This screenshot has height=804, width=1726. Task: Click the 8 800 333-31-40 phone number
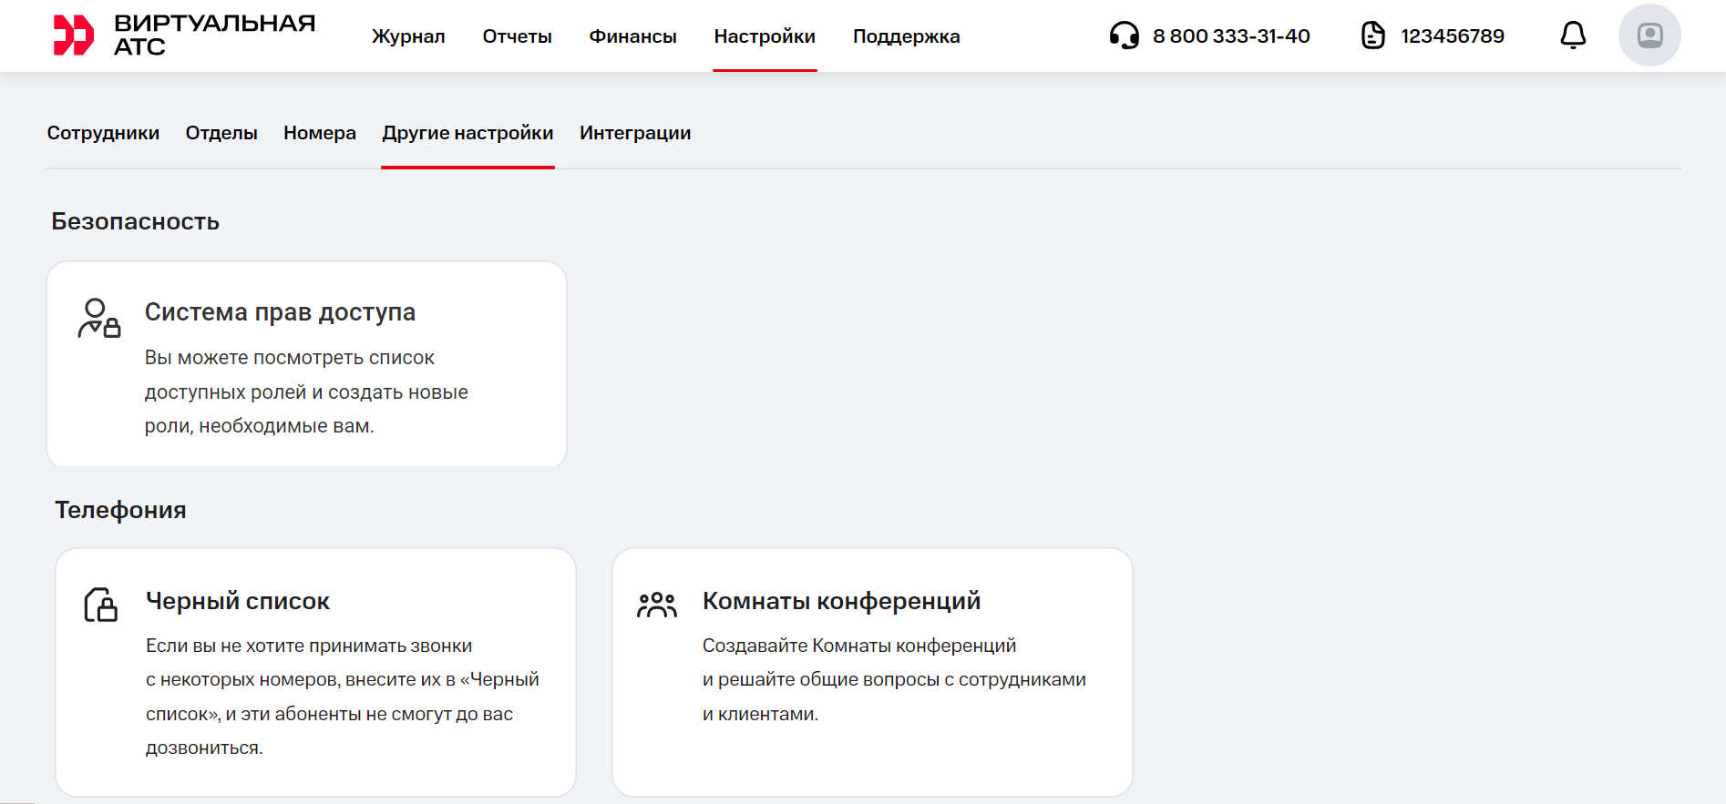(x=1231, y=36)
